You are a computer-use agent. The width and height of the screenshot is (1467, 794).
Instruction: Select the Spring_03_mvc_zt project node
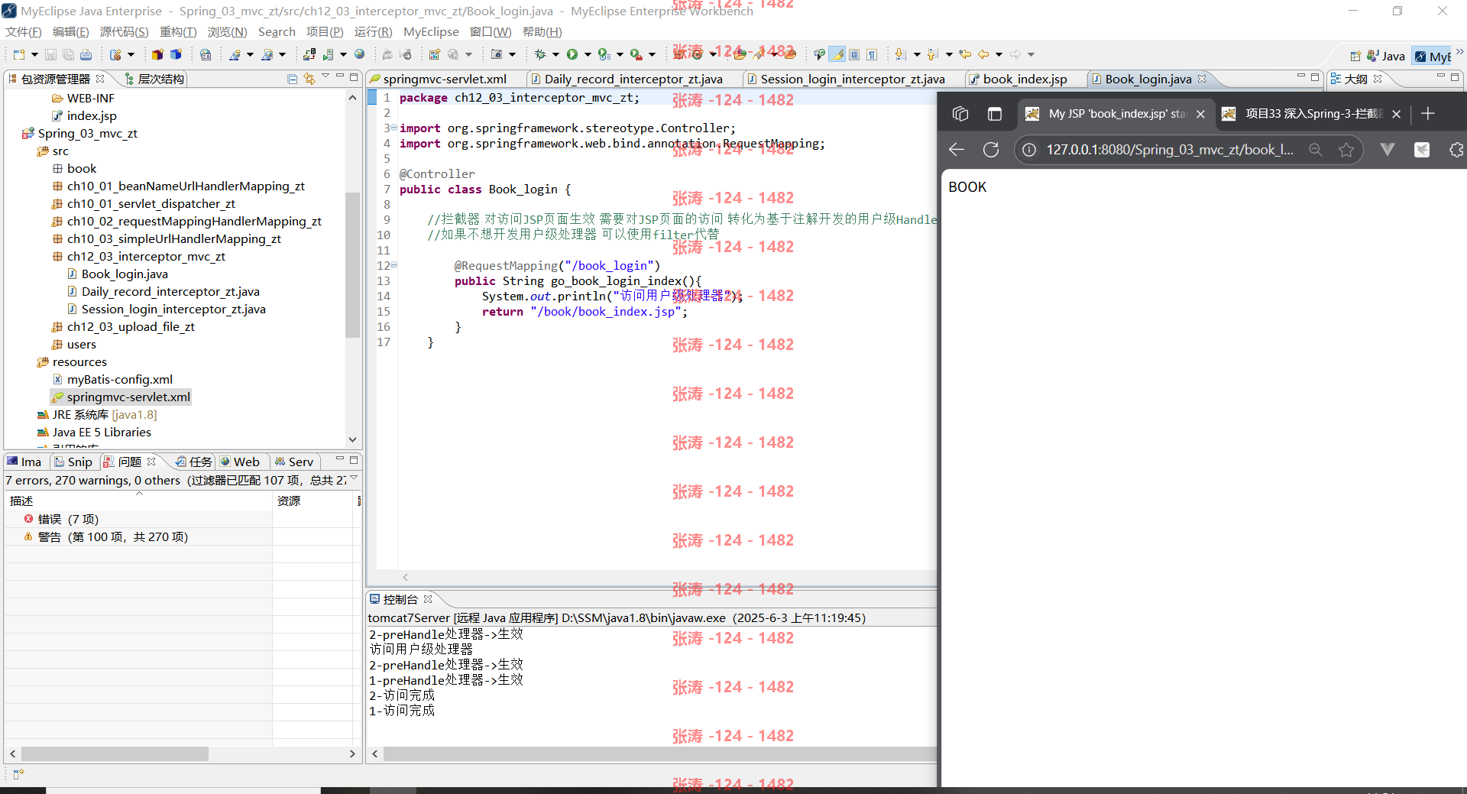coord(88,133)
